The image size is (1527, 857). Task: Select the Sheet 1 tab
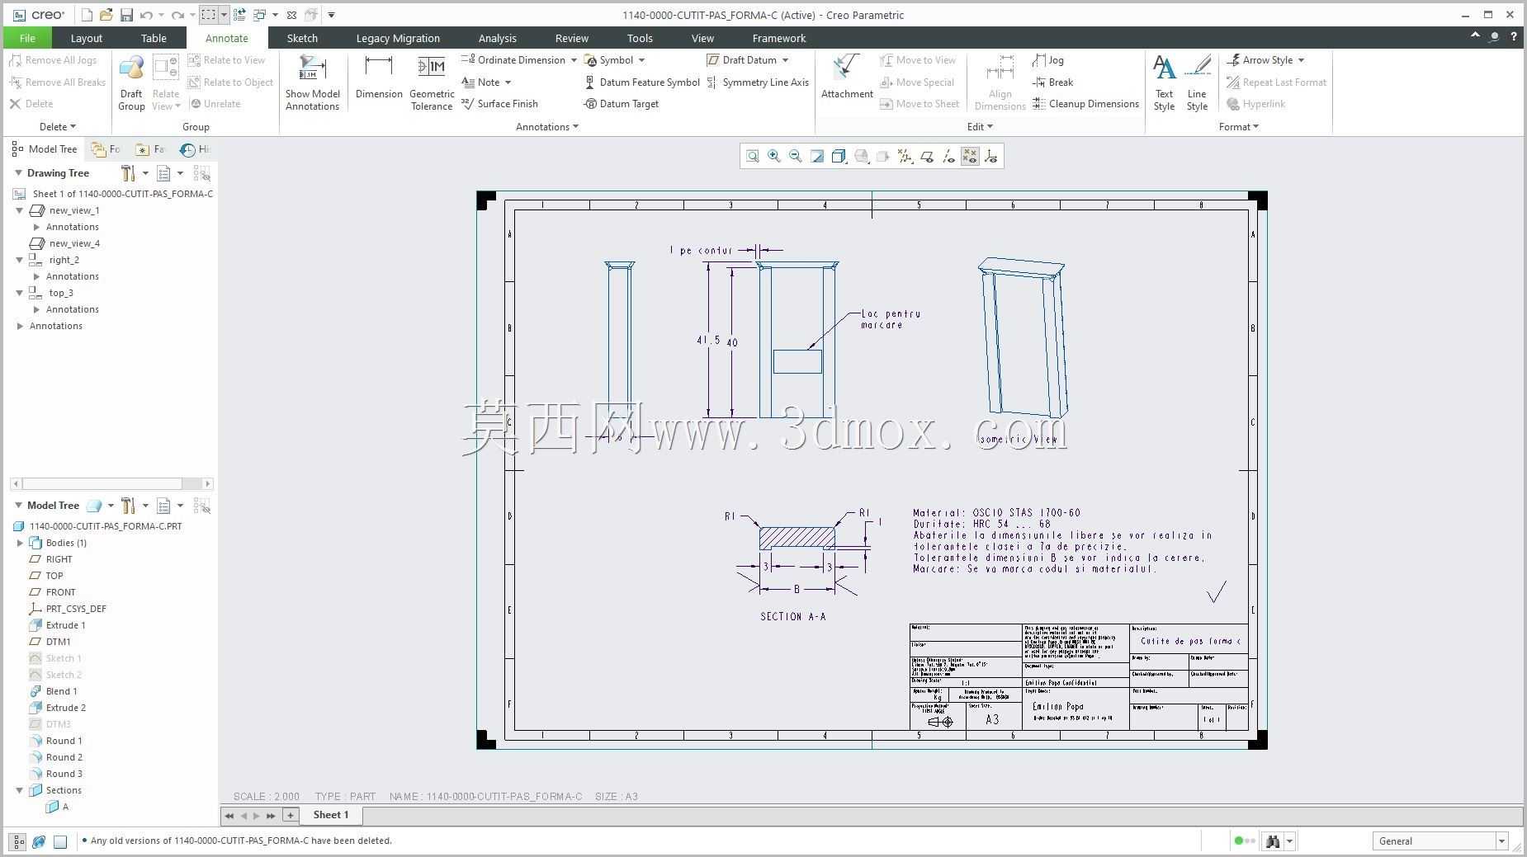[x=331, y=815]
